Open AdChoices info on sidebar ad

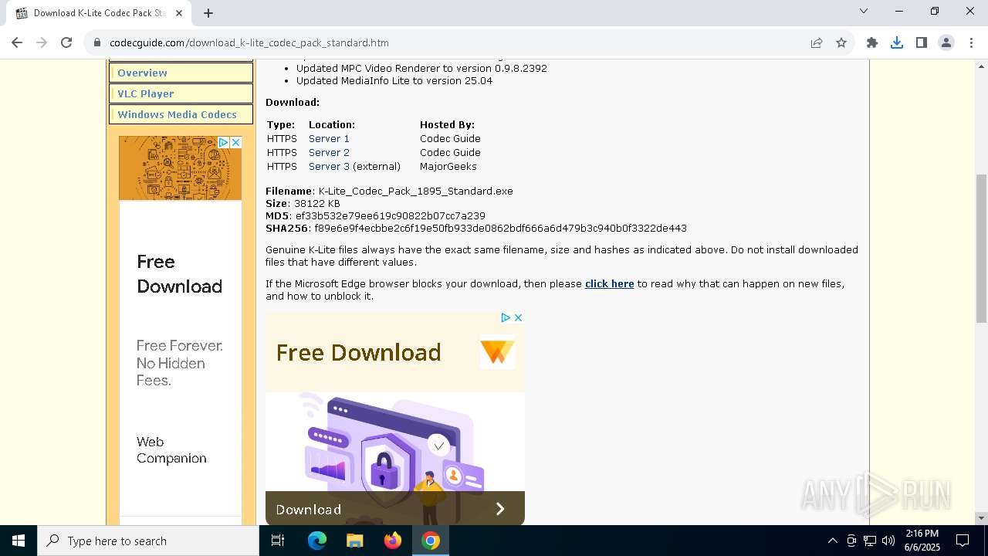(223, 142)
